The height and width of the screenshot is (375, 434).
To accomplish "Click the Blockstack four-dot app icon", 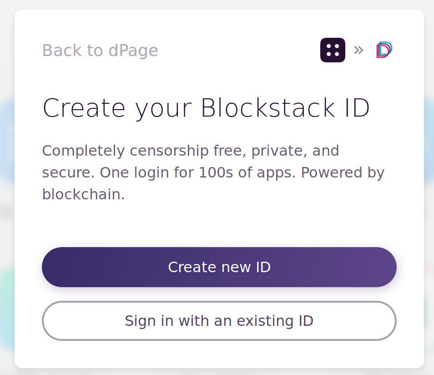I will (333, 50).
